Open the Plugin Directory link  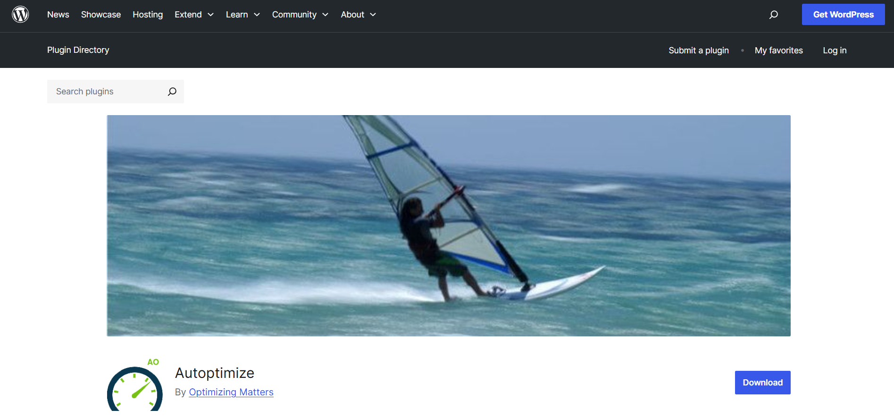click(x=78, y=50)
